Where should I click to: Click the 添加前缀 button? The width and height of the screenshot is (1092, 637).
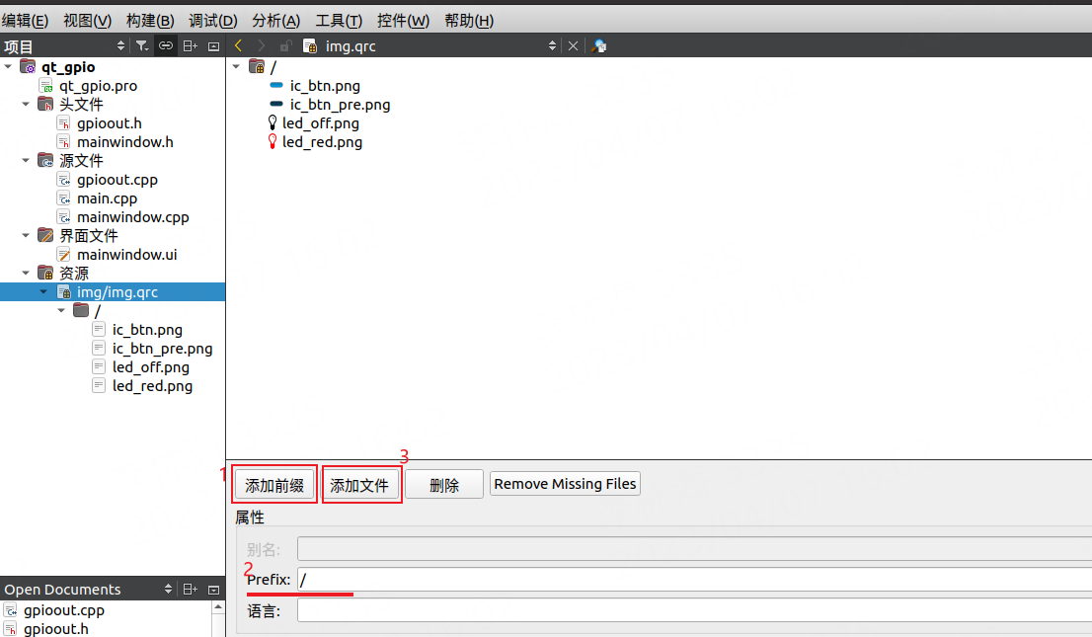[x=274, y=485]
